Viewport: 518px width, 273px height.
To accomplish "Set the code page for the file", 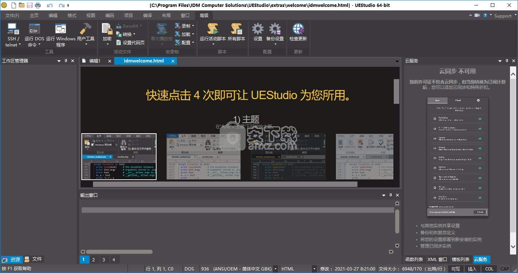I will (130, 42).
